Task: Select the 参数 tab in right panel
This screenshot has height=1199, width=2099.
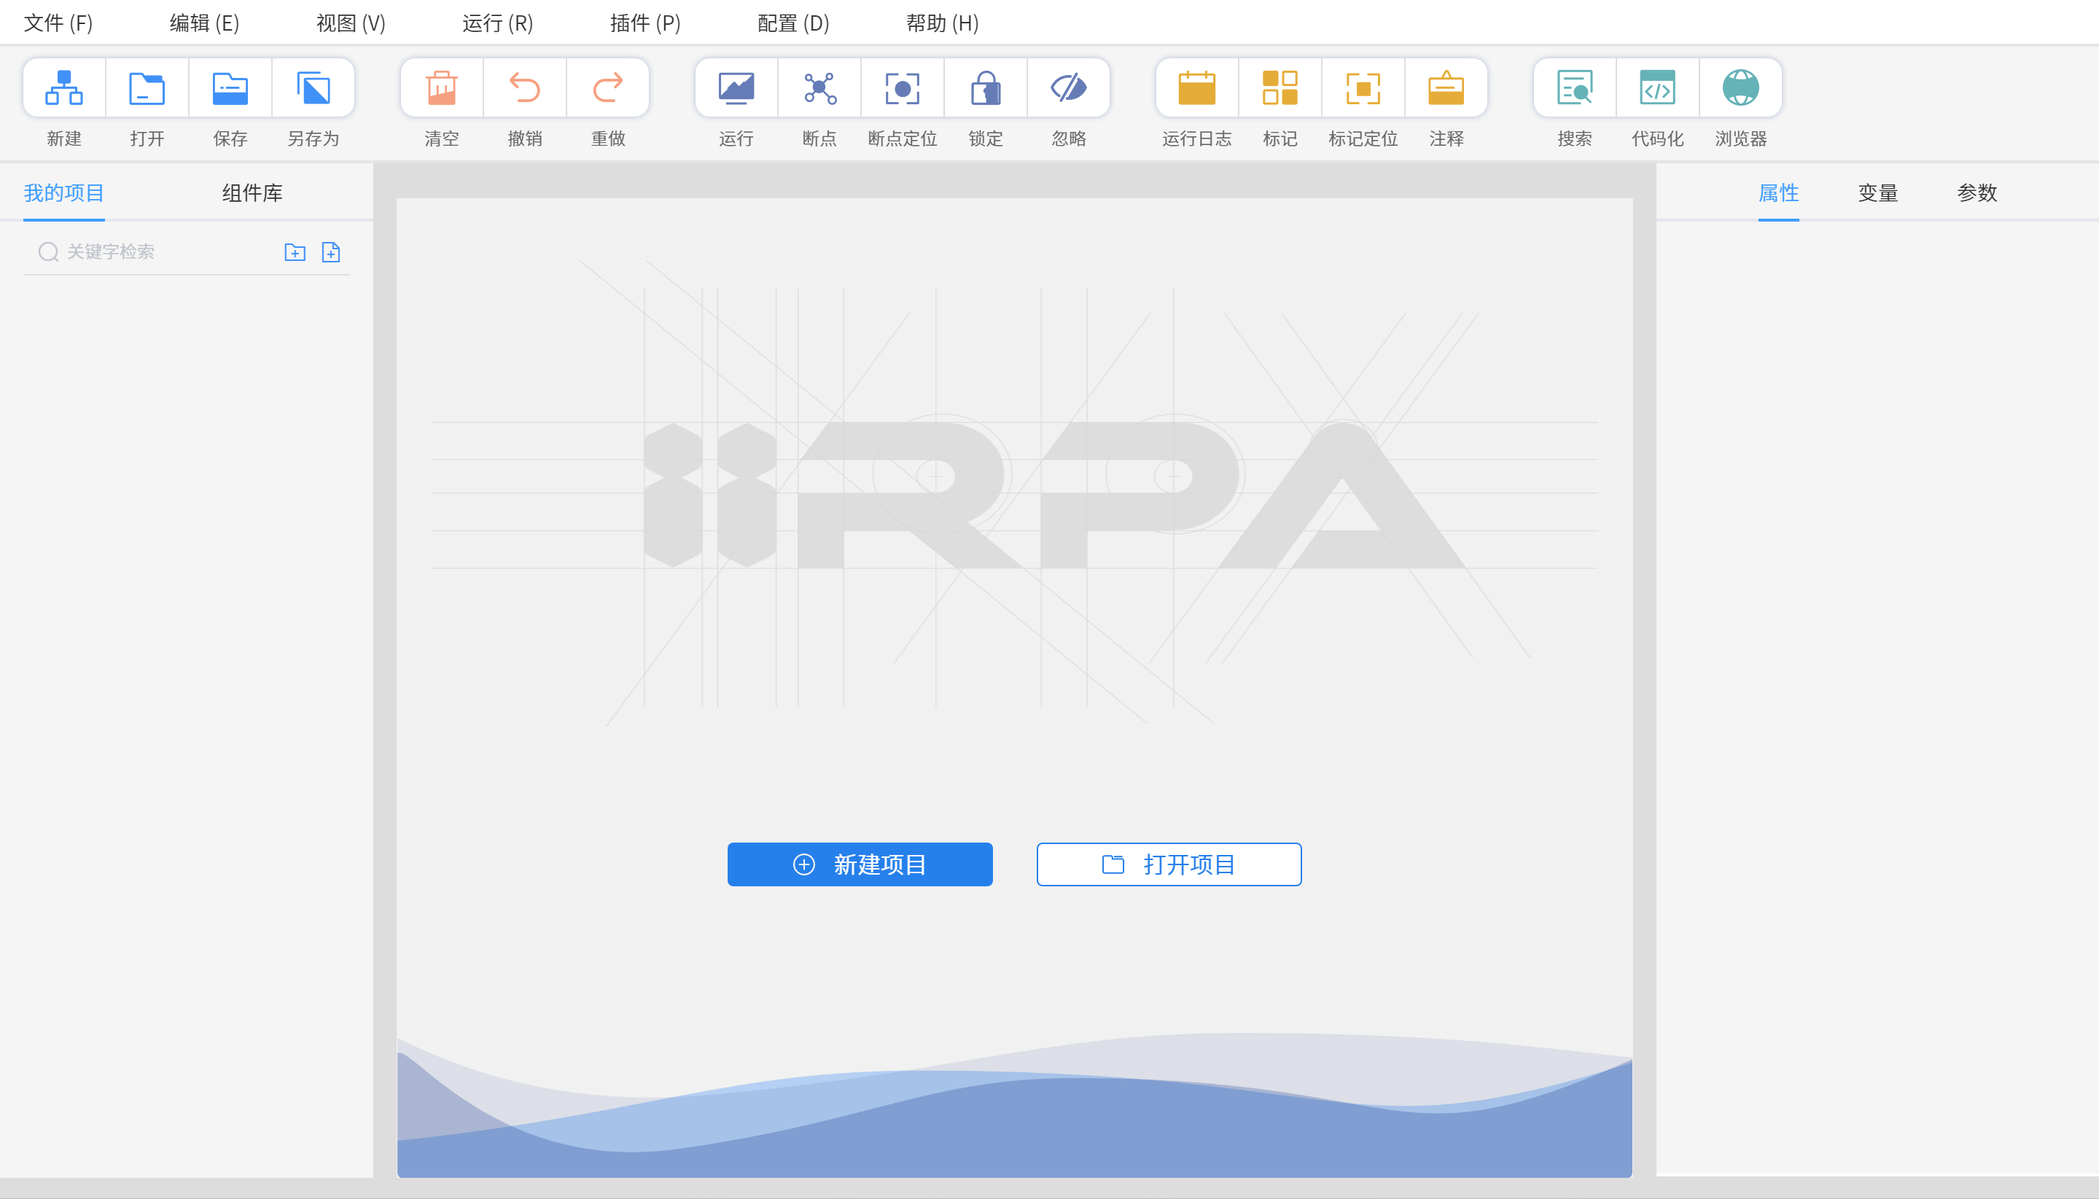Action: point(1977,194)
